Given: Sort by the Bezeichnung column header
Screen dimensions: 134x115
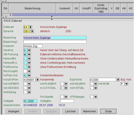Looking at the screenshot, I should [32, 8].
